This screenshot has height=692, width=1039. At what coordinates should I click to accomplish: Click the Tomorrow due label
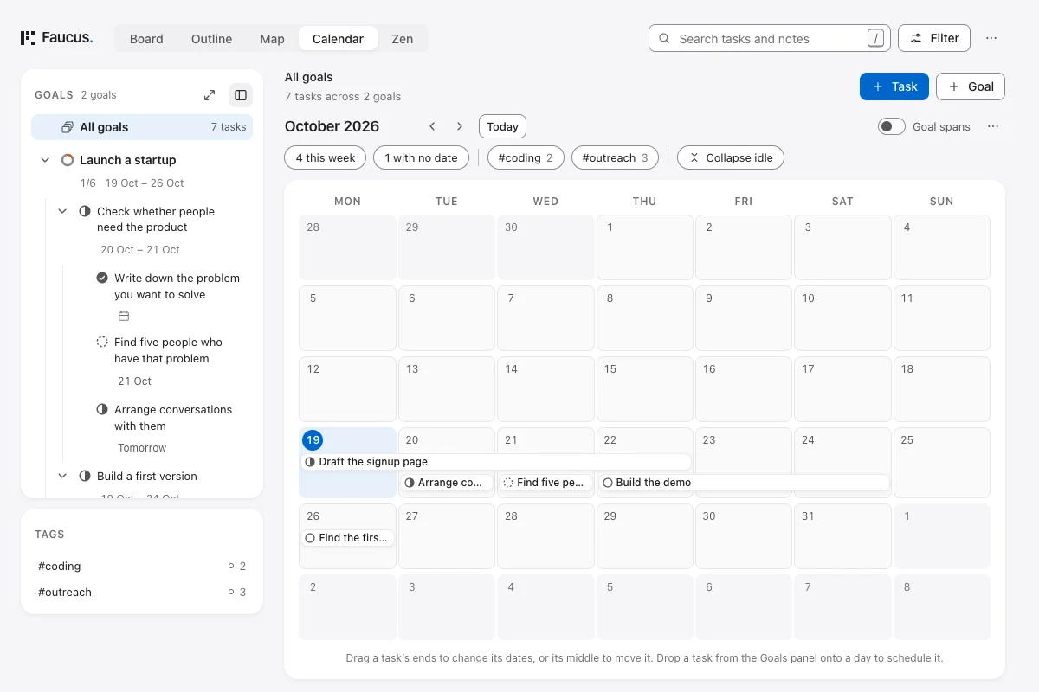click(x=142, y=448)
